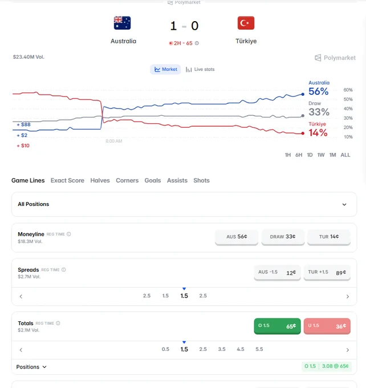
Task: Go to previous totals line with left arrow
Action: (21, 350)
